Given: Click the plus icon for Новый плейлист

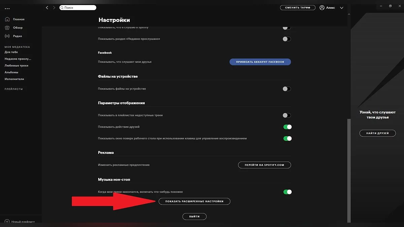Looking at the screenshot, I should tap(7, 222).
